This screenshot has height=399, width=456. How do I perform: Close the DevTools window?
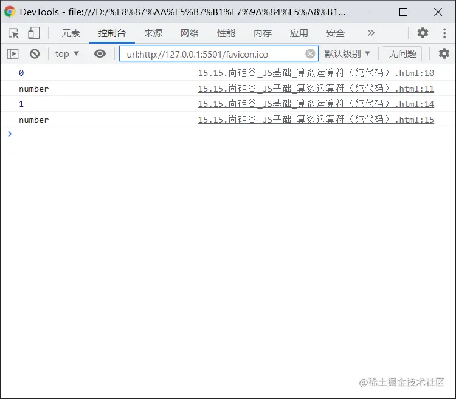(438, 12)
